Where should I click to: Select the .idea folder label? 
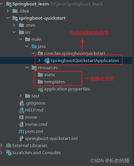[x=24, y=11]
